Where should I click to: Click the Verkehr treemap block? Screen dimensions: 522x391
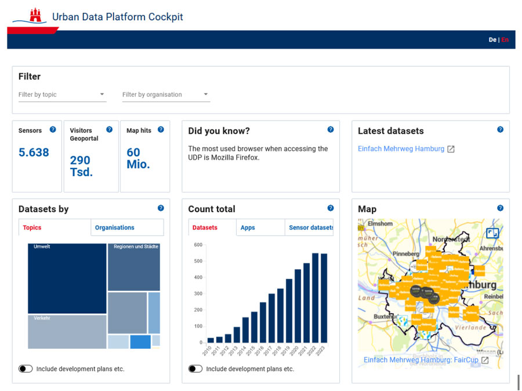point(67,332)
